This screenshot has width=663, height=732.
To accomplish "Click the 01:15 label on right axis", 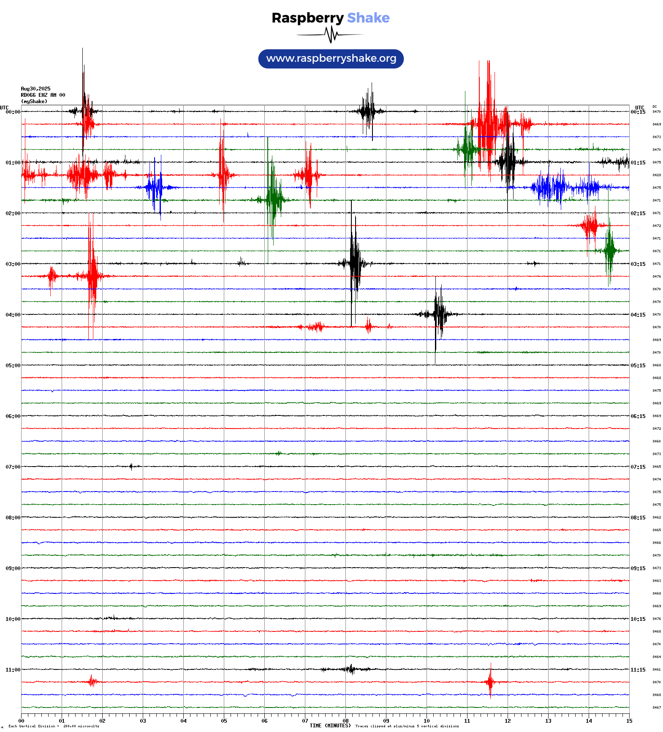I will tap(638, 163).
